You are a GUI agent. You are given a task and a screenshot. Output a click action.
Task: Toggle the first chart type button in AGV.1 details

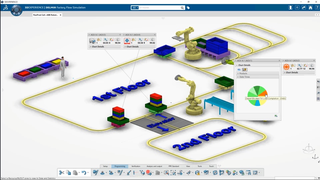point(239,70)
